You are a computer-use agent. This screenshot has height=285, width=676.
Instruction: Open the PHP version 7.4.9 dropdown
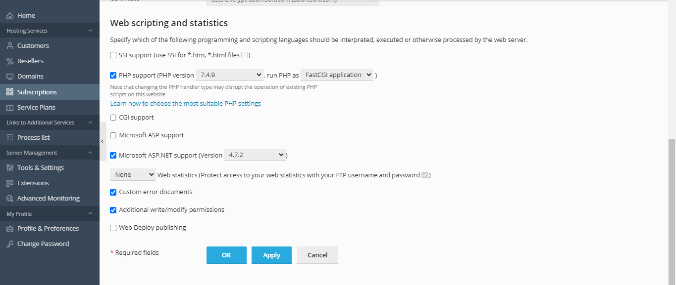pyautogui.click(x=230, y=75)
